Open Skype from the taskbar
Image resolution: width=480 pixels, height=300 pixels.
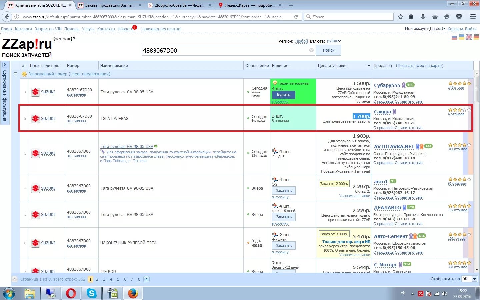point(91,294)
